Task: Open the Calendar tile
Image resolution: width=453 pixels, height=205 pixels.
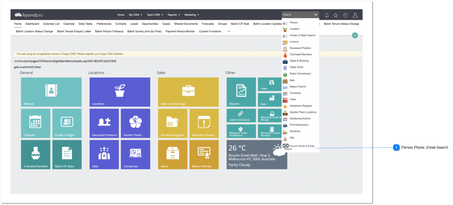Action: tap(36, 123)
